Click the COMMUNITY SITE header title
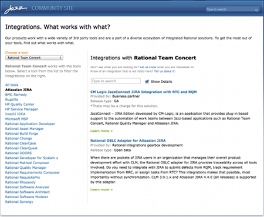The width and height of the screenshot is (264, 217). click(53, 8)
